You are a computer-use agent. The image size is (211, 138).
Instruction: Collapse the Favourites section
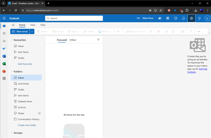coord(12,40)
